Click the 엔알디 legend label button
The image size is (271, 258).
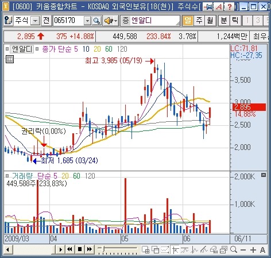point(22,49)
